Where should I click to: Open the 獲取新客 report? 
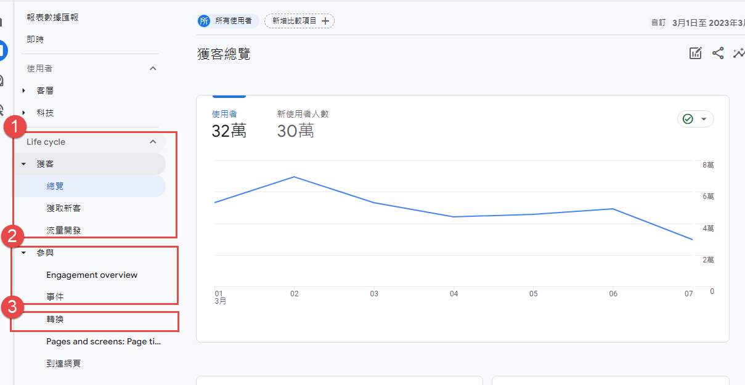63,208
